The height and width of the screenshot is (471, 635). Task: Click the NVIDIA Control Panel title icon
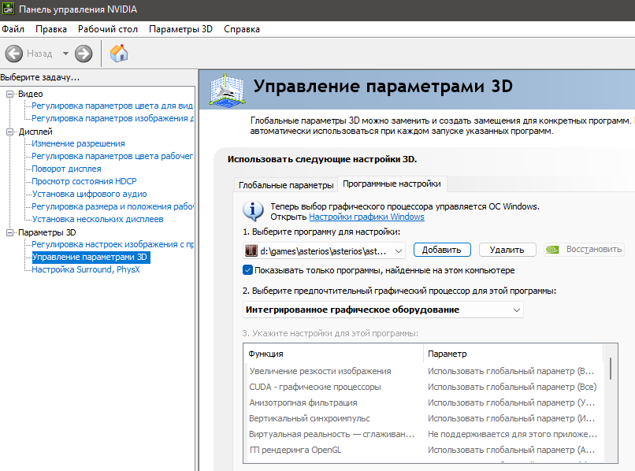[x=8, y=9]
